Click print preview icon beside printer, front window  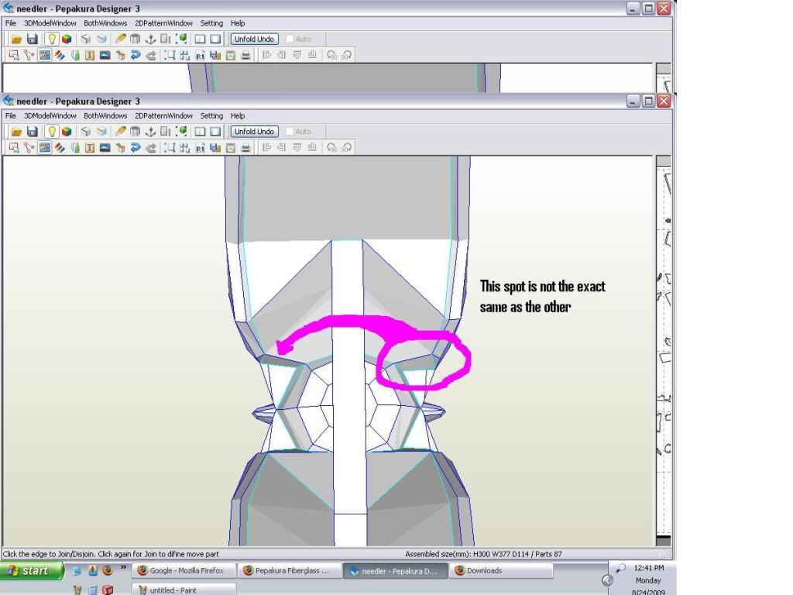[231, 148]
